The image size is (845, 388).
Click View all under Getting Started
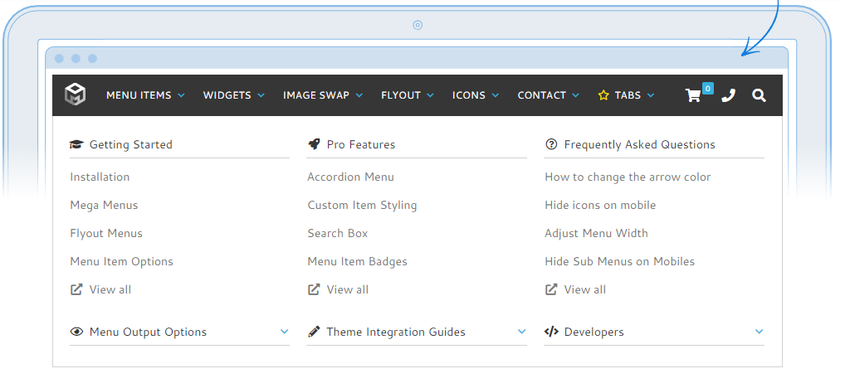pos(110,289)
